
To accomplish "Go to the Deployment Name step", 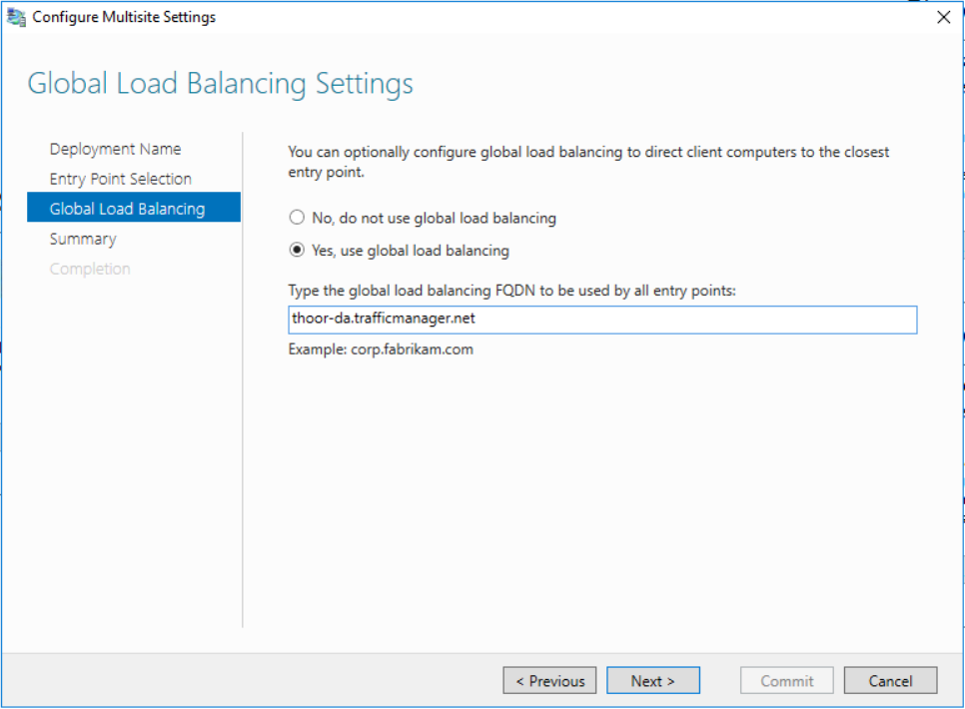I will coord(115,149).
